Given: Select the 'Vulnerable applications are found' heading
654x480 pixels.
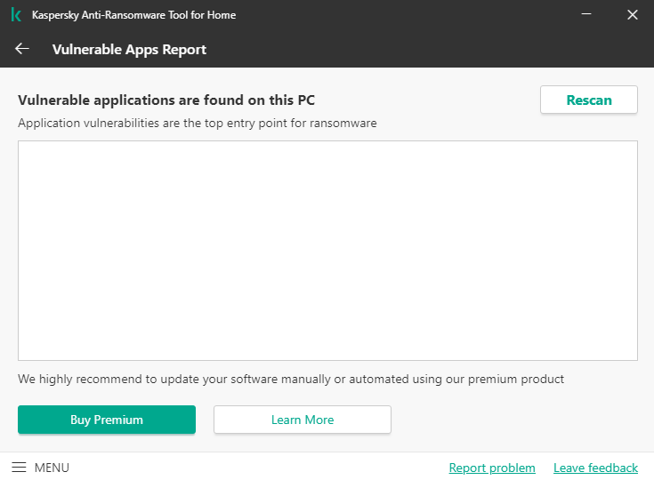Looking at the screenshot, I should 166,100.
